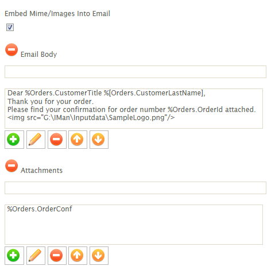
Task: Uncheck Embed Mime/Images Into Email checkbox
Action: coord(10,27)
